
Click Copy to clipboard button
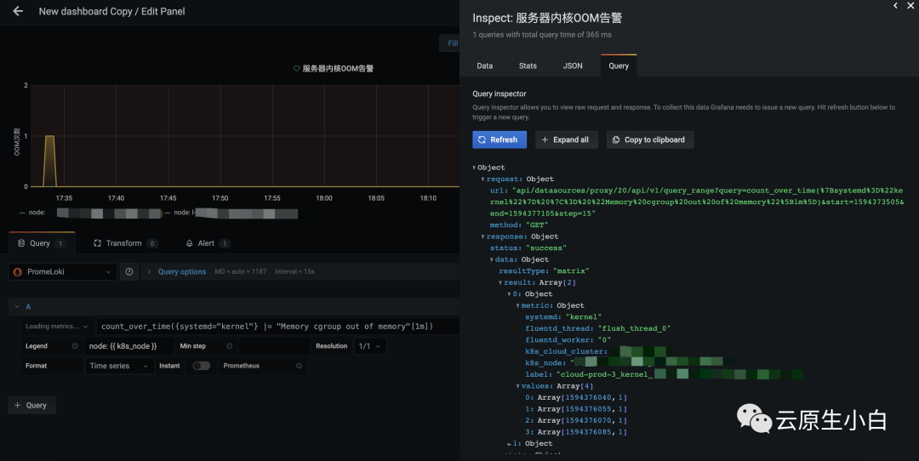(650, 139)
